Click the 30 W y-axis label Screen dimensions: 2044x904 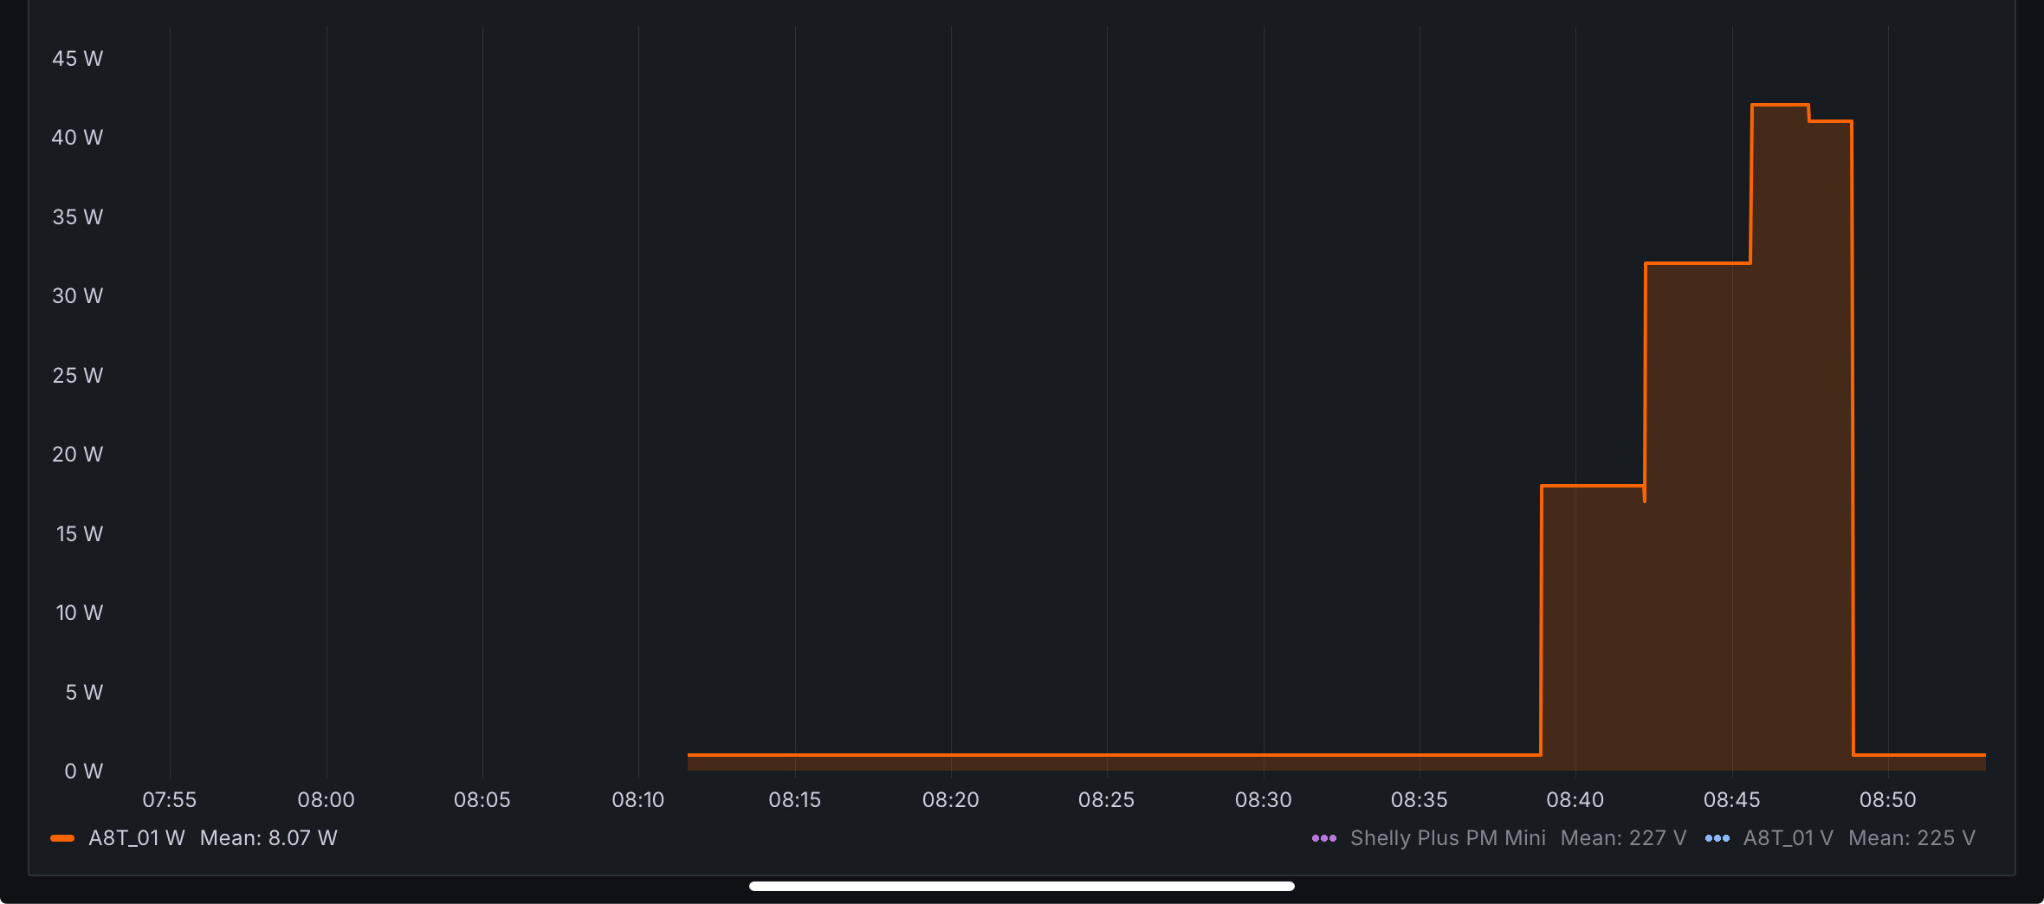point(78,296)
